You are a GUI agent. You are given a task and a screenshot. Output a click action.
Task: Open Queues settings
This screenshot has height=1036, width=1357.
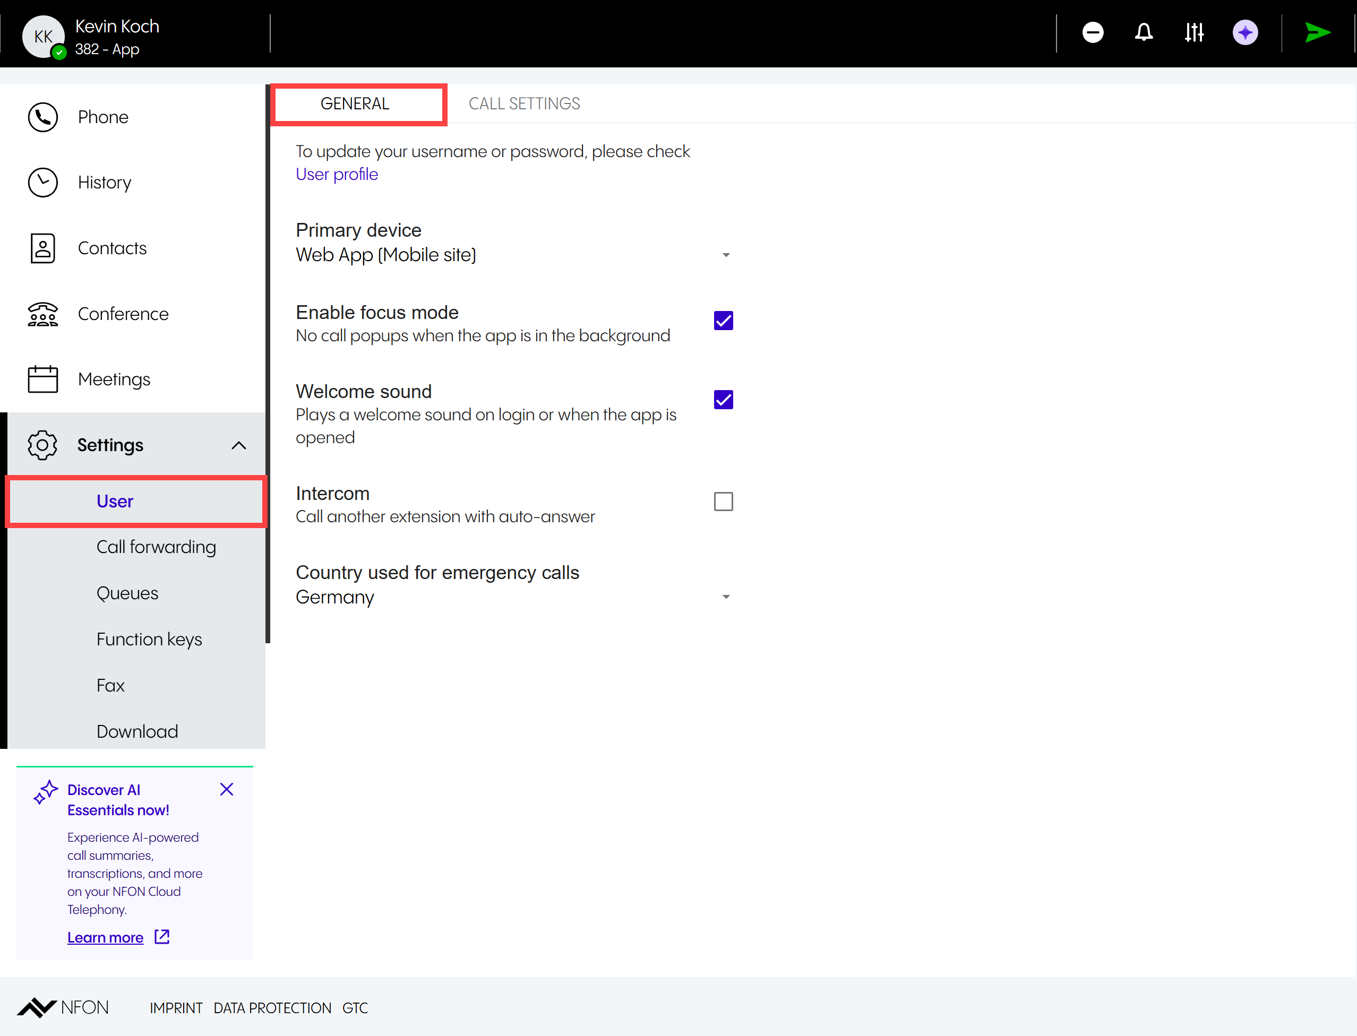(127, 593)
